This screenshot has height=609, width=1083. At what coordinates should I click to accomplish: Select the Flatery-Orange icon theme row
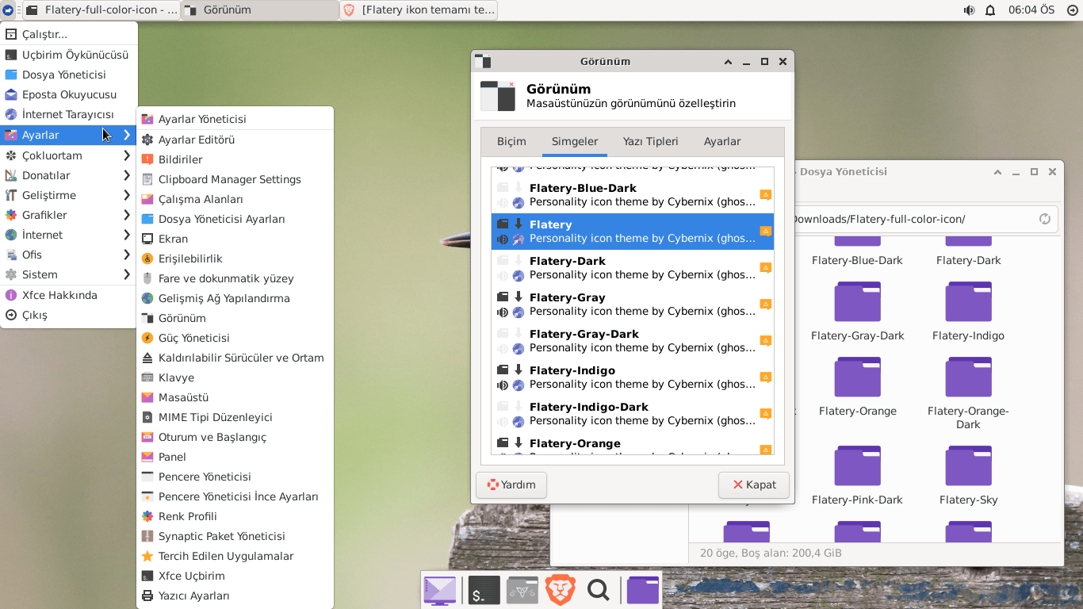point(633,445)
